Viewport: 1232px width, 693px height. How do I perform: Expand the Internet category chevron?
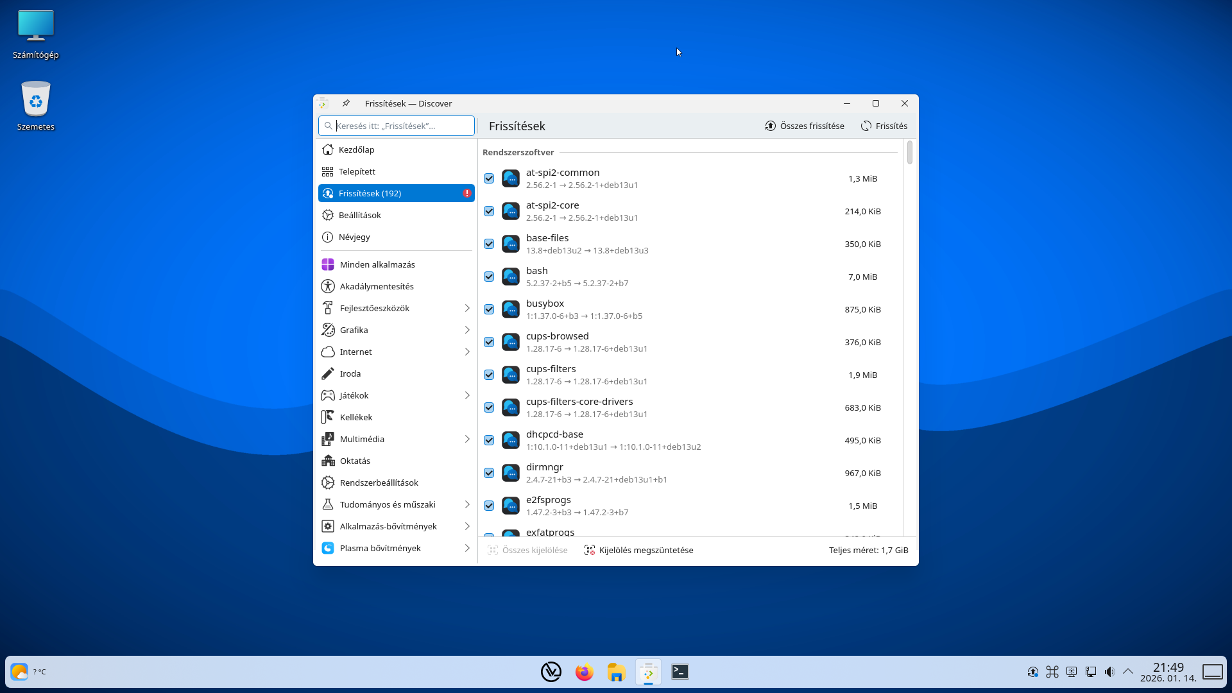click(x=467, y=352)
